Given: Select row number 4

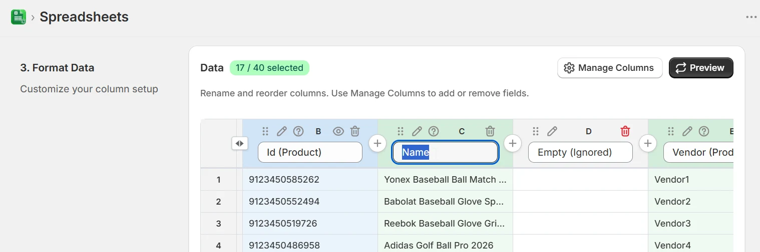Looking at the screenshot, I should [x=218, y=244].
